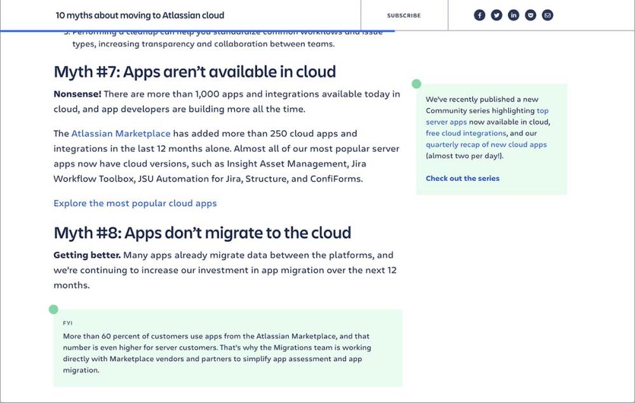Image resolution: width=635 pixels, height=403 pixels.
Task: Share article on Facebook icon
Action: pos(479,15)
